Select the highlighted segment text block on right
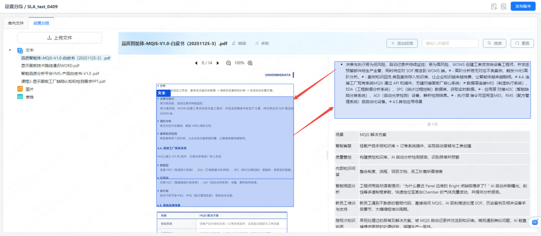Screen dimensions: 541x236 pyautogui.click(x=432, y=90)
